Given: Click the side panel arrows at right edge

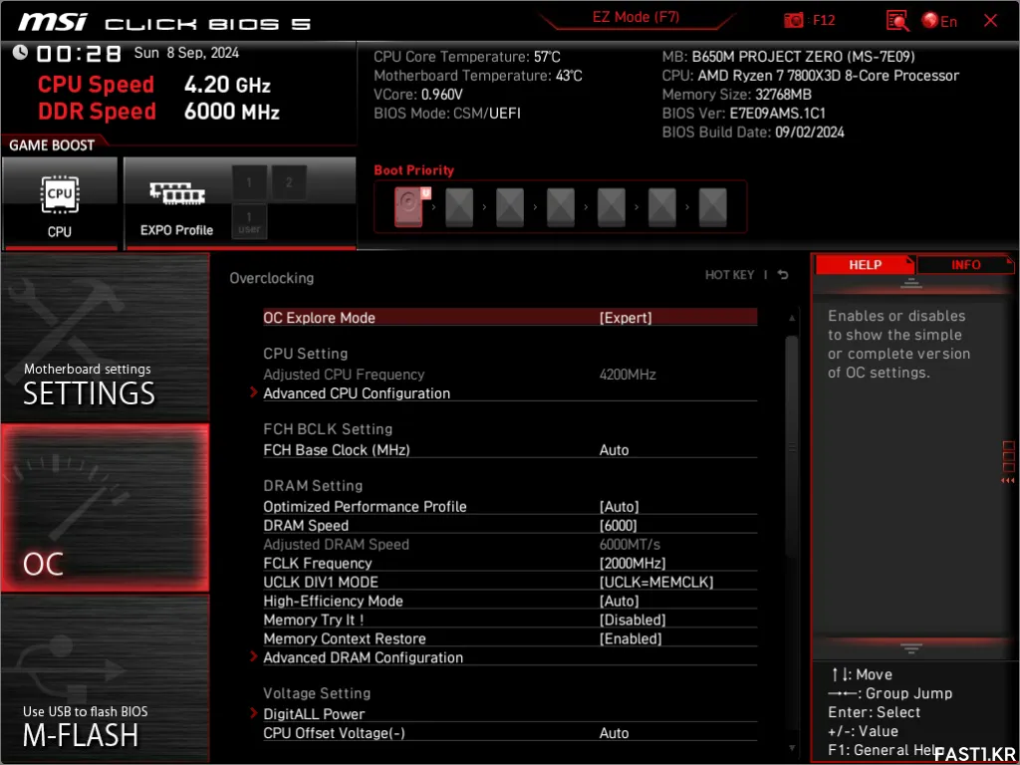Looking at the screenshot, I should 1008,481.
